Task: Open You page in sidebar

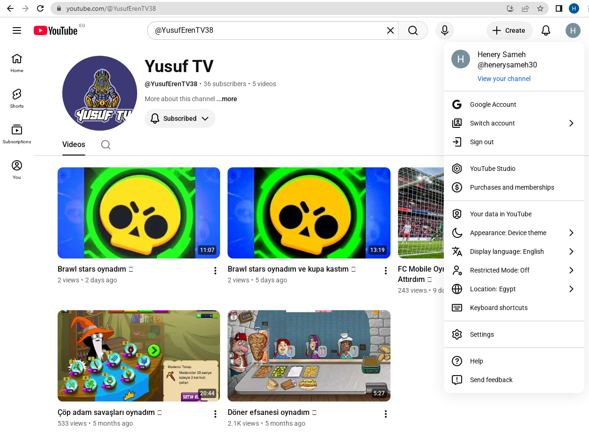Action: click(x=17, y=170)
